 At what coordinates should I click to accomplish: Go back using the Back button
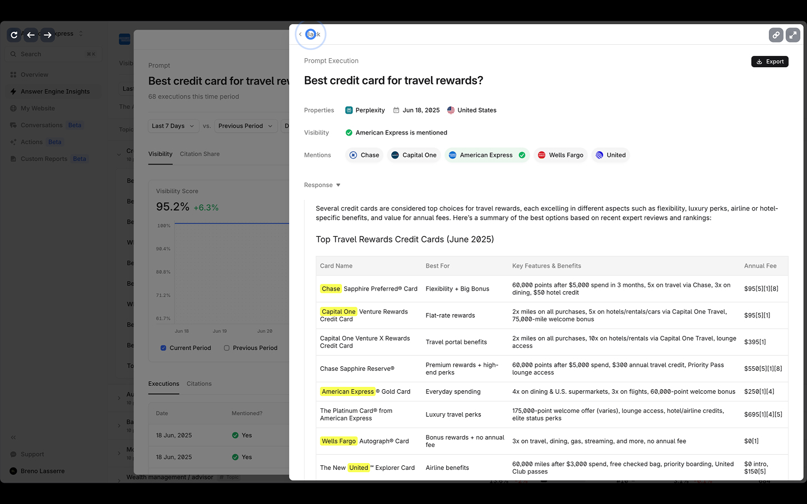[x=310, y=34]
